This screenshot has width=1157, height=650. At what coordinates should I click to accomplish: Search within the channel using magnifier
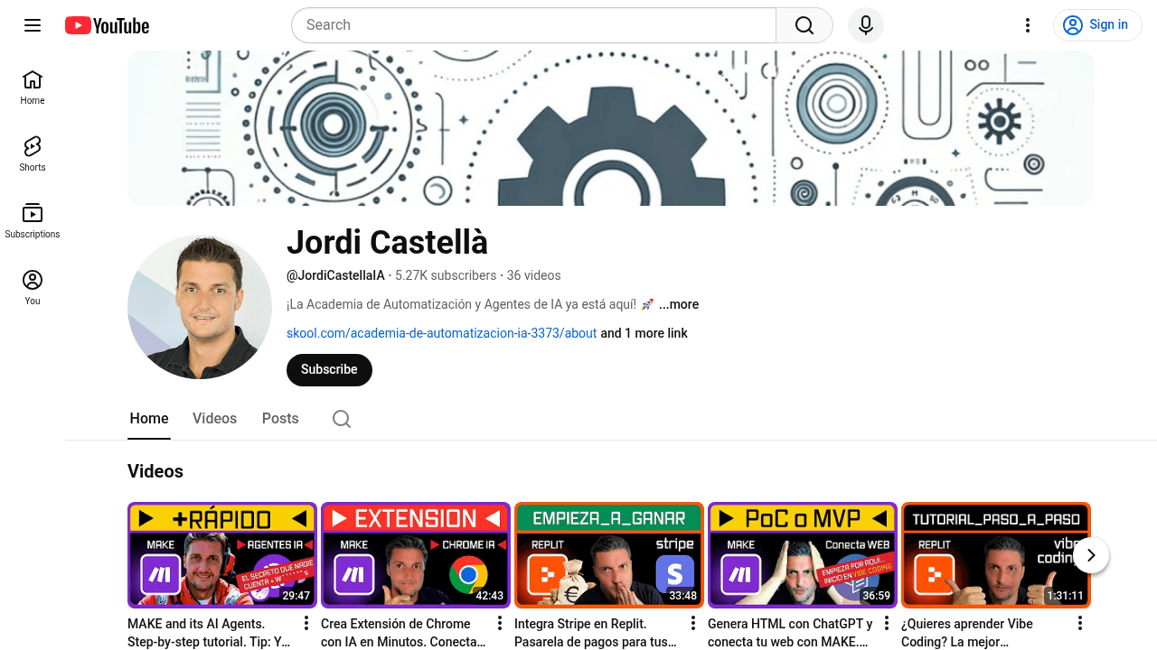pos(342,419)
